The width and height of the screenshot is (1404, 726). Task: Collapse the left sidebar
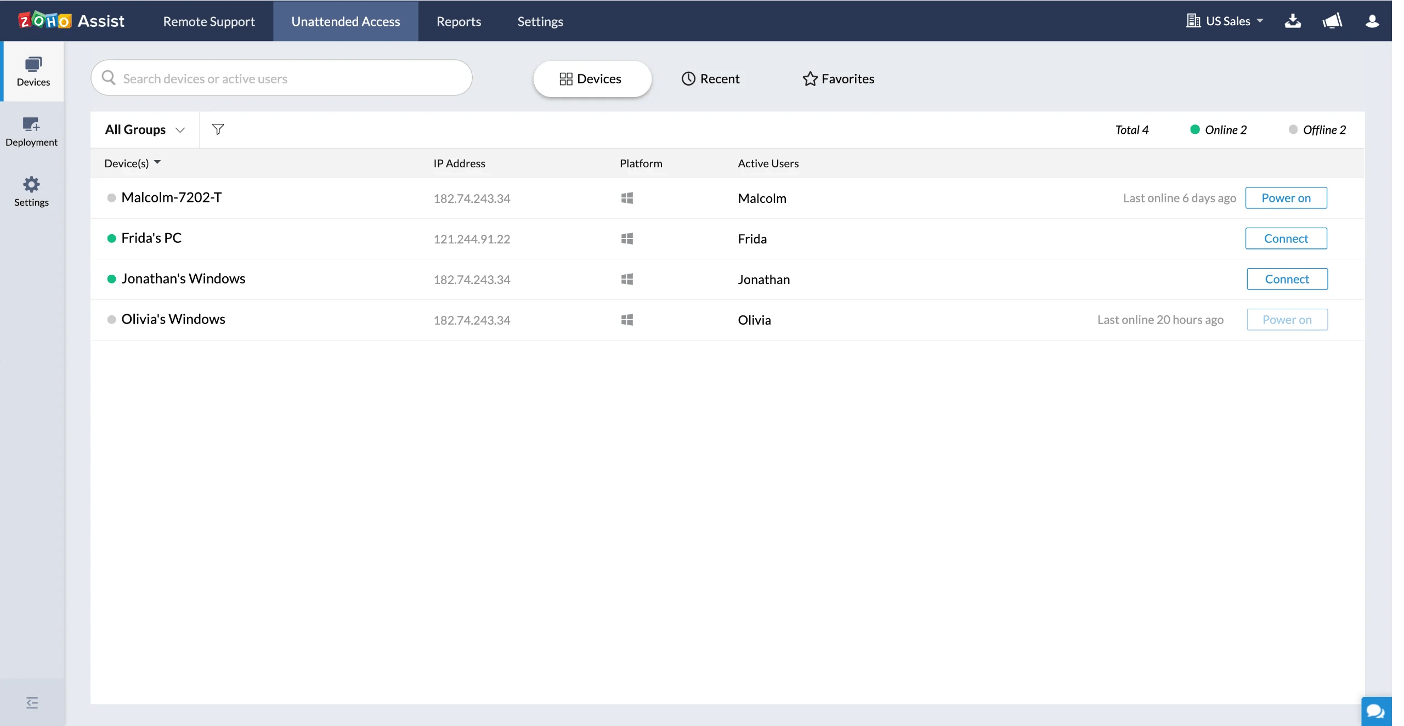[x=31, y=702]
